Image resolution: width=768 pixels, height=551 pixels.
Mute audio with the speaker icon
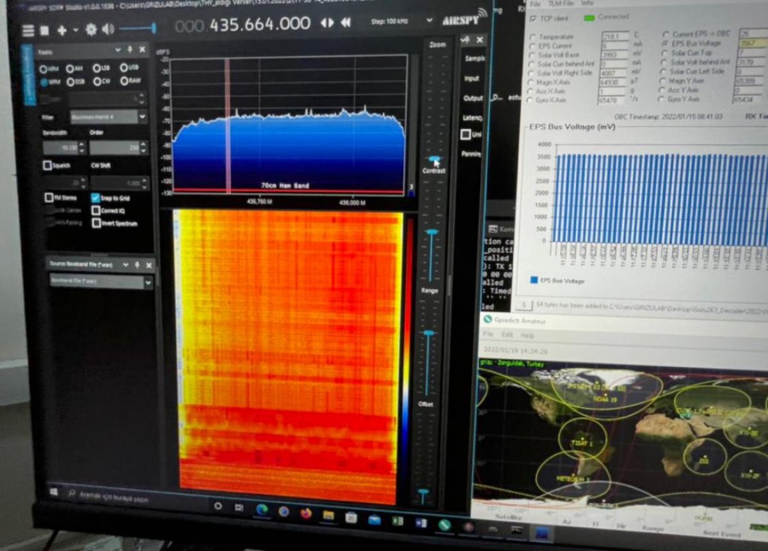108,29
